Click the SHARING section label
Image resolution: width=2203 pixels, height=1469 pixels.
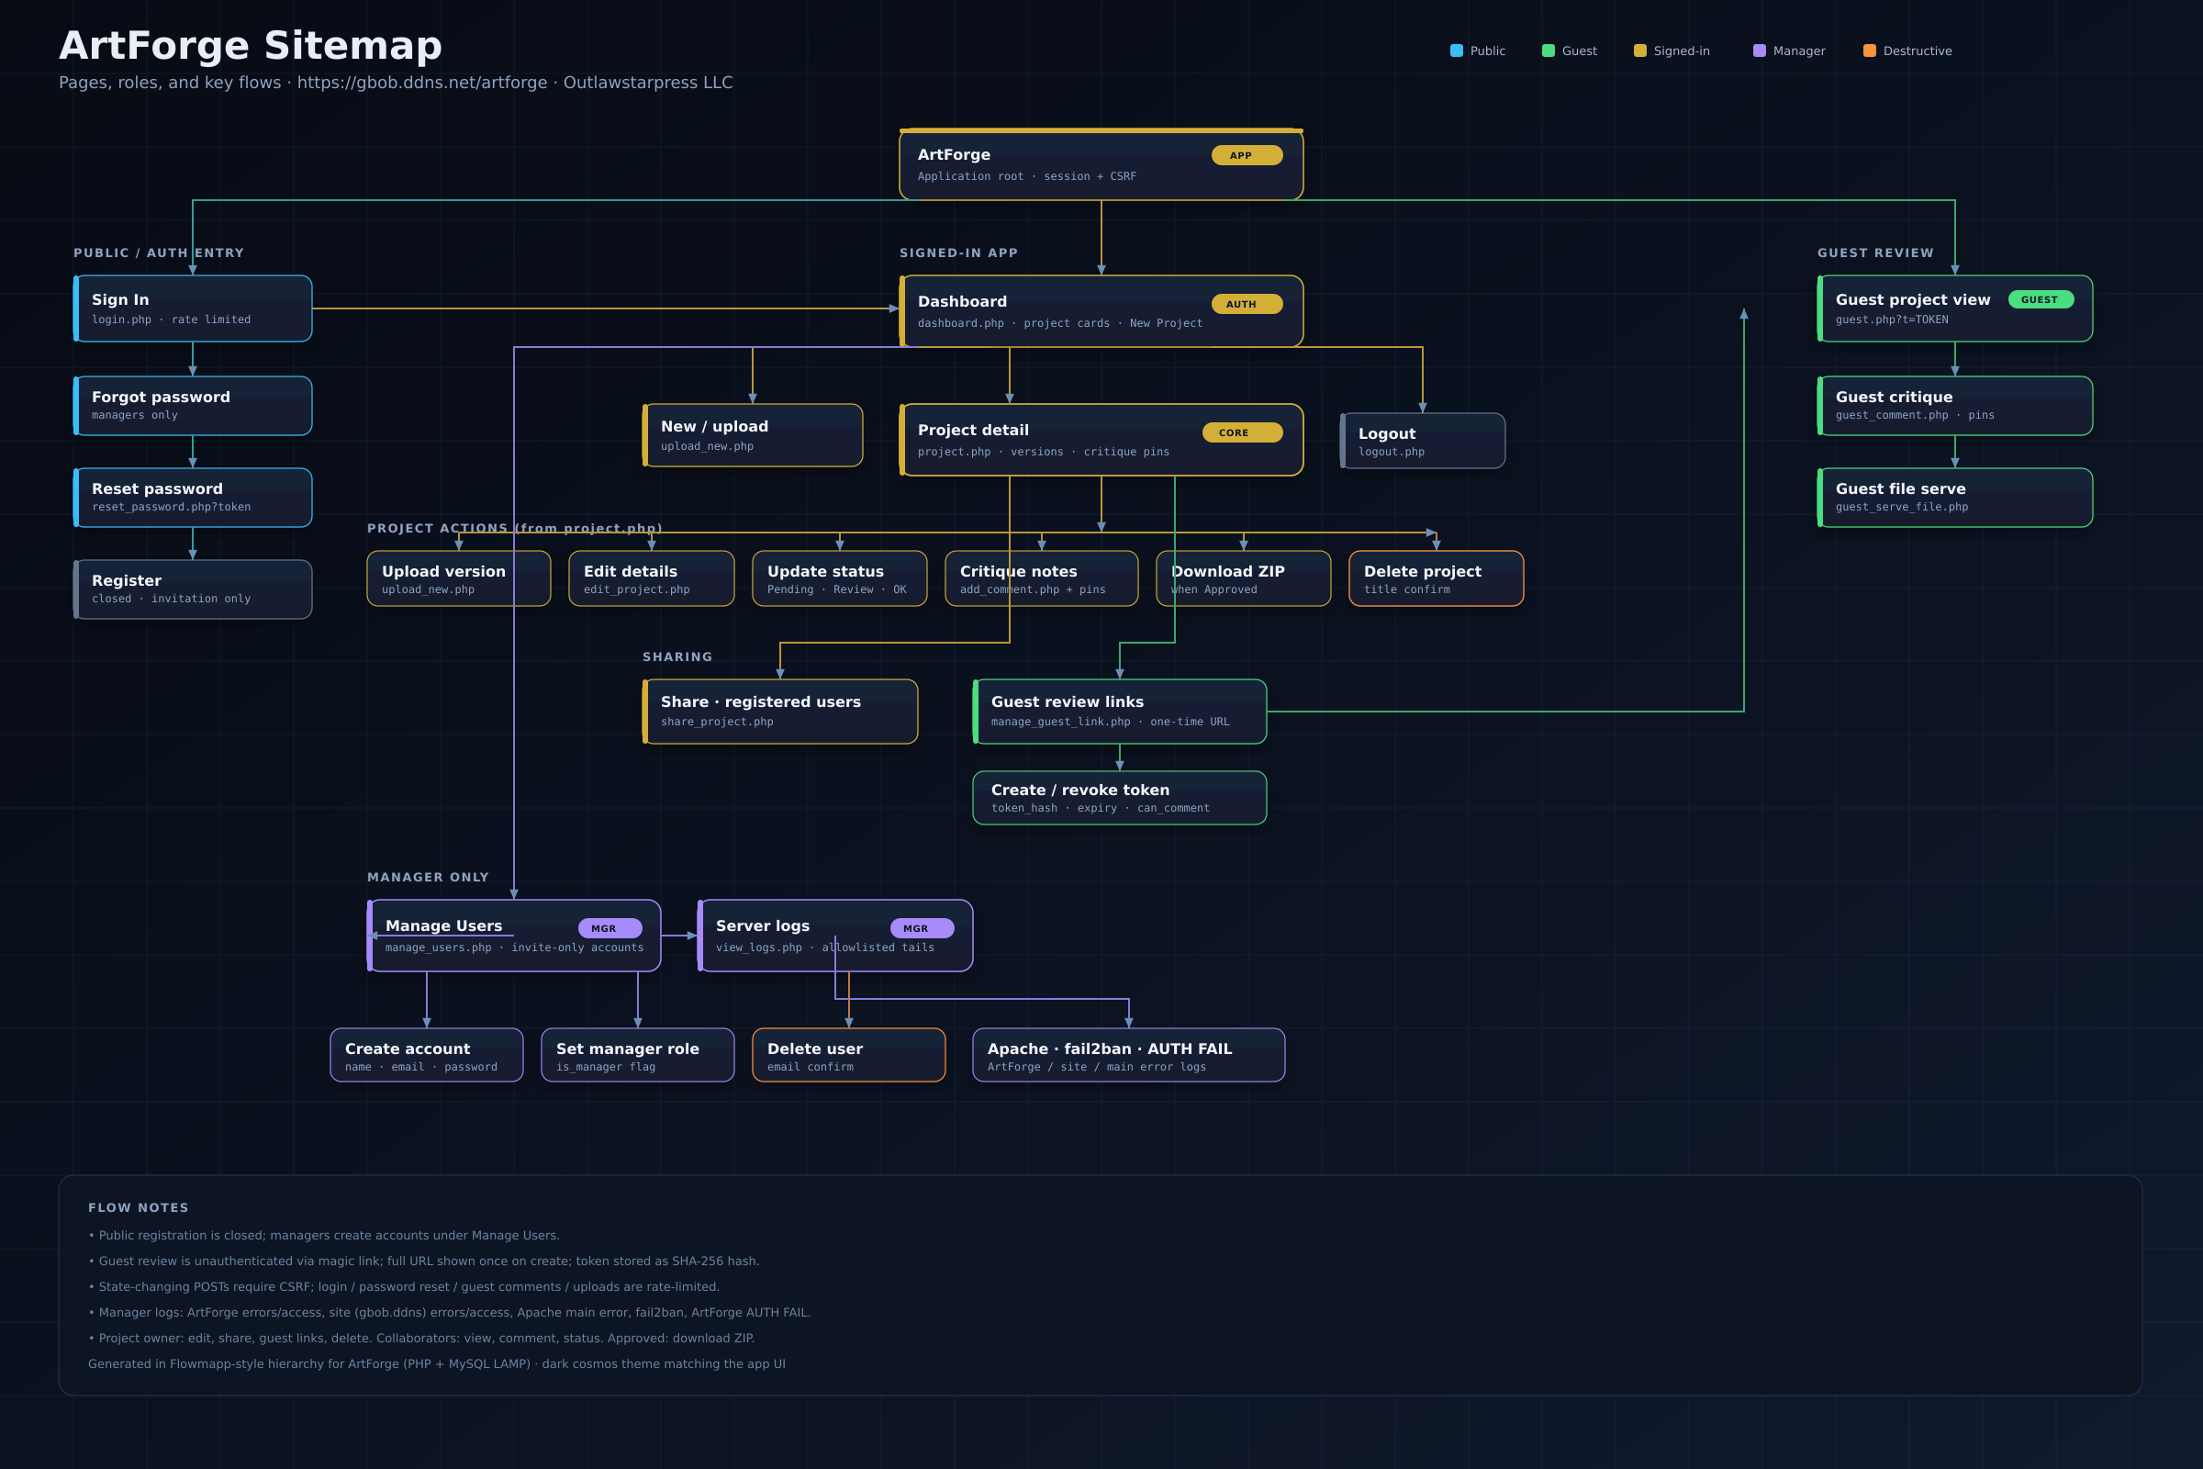(x=677, y=656)
